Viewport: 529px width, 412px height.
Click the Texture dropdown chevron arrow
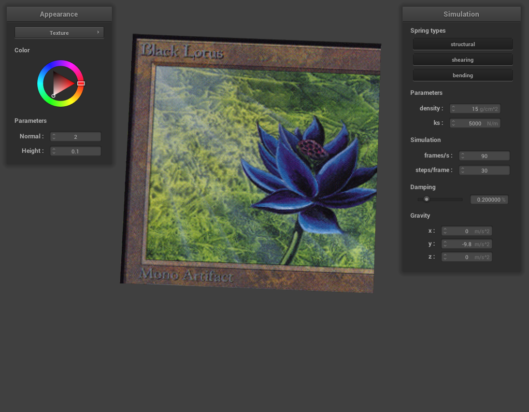coord(98,33)
